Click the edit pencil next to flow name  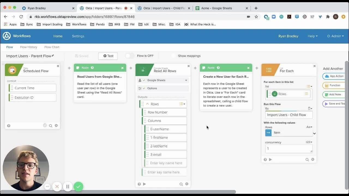pyautogui.click(x=53, y=56)
